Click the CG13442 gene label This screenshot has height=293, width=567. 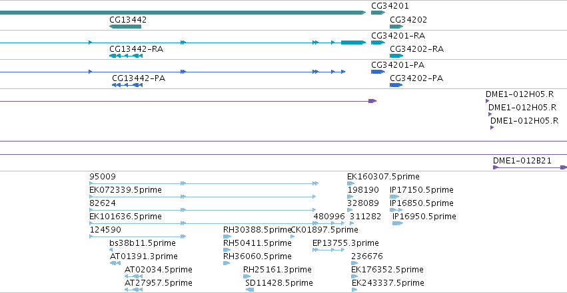click(x=128, y=20)
